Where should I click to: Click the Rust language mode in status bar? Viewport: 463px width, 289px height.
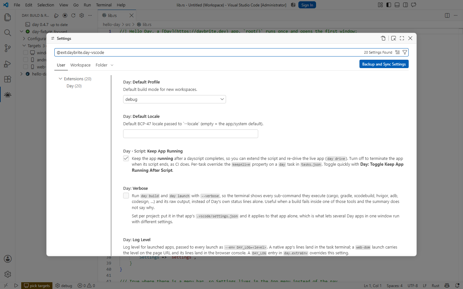(435, 285)
